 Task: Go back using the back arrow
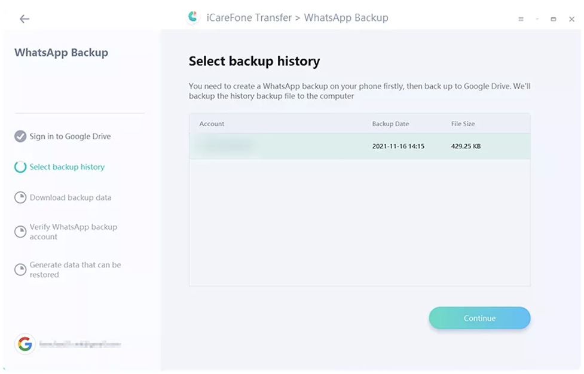25,19
